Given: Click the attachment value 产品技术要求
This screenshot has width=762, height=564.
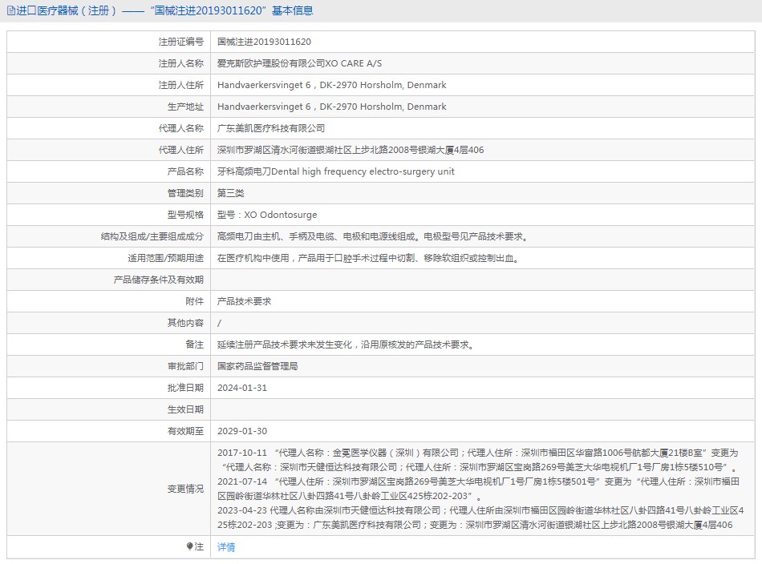Looking at the screenshot, I should 244,301.
